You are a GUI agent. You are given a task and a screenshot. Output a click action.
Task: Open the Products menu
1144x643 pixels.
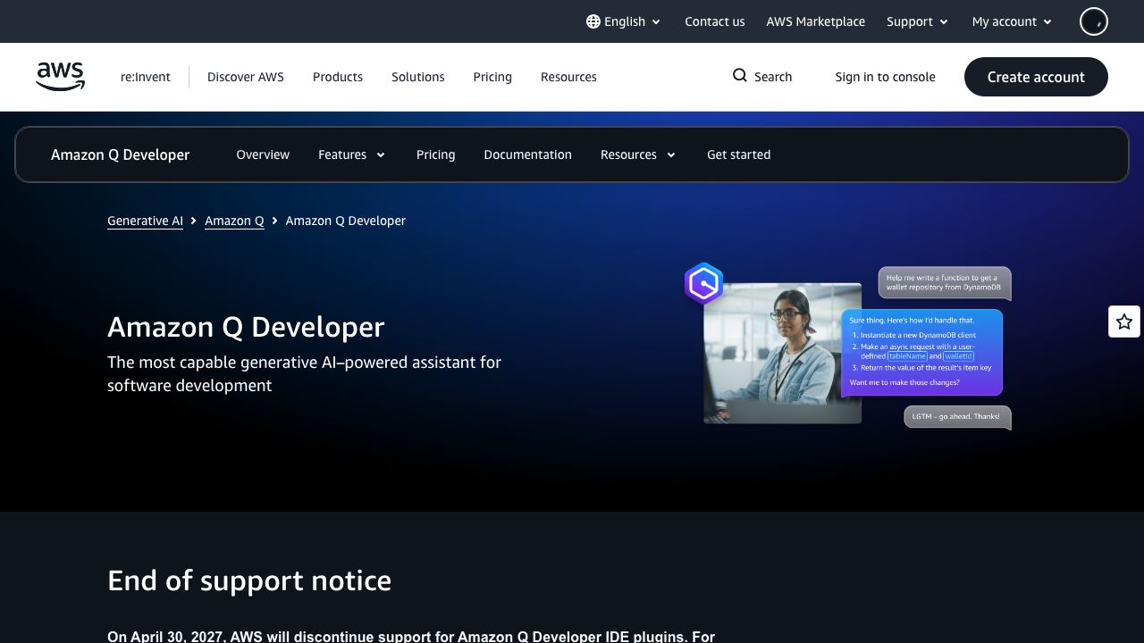tap(338, 77)
